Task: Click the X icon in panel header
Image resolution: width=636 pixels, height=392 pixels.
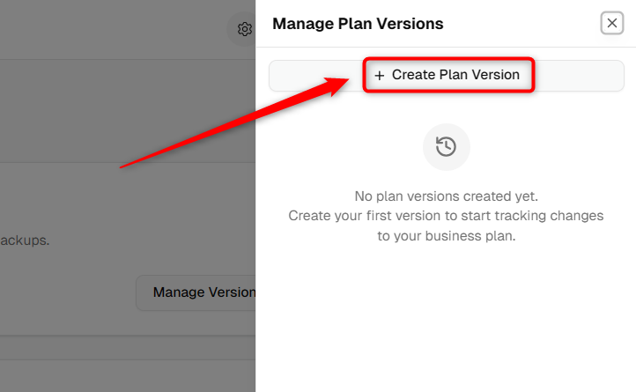Action: (x=611, y=23)
